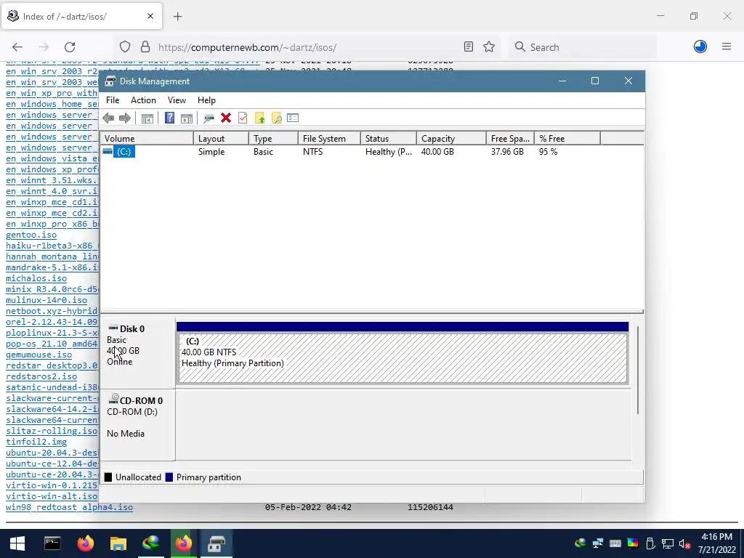744x558 pixels.
Task: Click the Disk 0 drive icon
Action: coord(113,328)
